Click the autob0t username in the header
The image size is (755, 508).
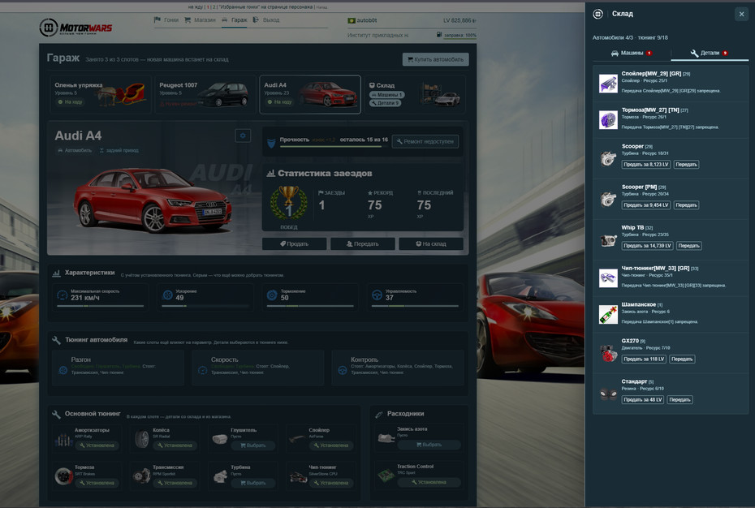tap(366, 21)
